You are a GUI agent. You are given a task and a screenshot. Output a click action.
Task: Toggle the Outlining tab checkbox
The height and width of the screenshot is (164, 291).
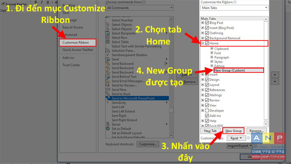pos(207,33)
